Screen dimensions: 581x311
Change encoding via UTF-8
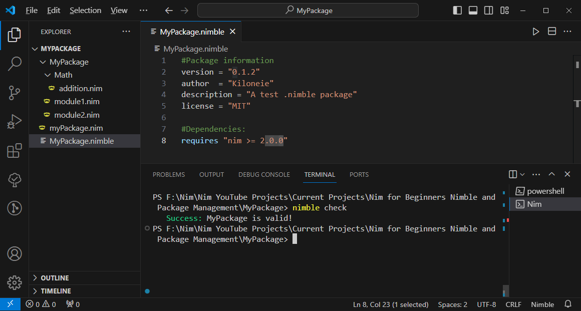[x=486, y=304]
